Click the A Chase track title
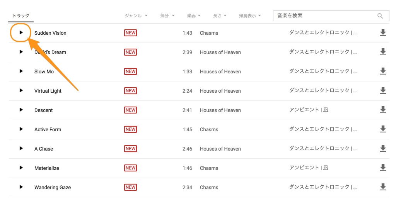This screenshot has width=396, height=200. (44, 149)
